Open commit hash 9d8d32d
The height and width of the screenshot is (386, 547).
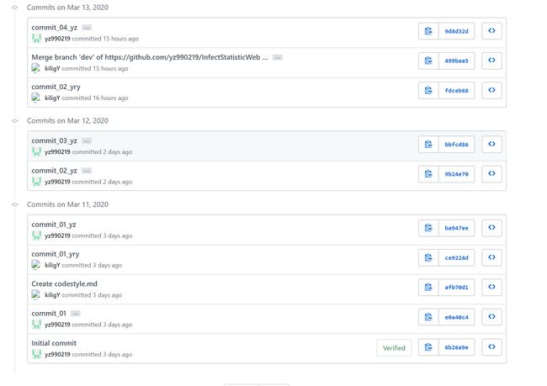(457, 31)
